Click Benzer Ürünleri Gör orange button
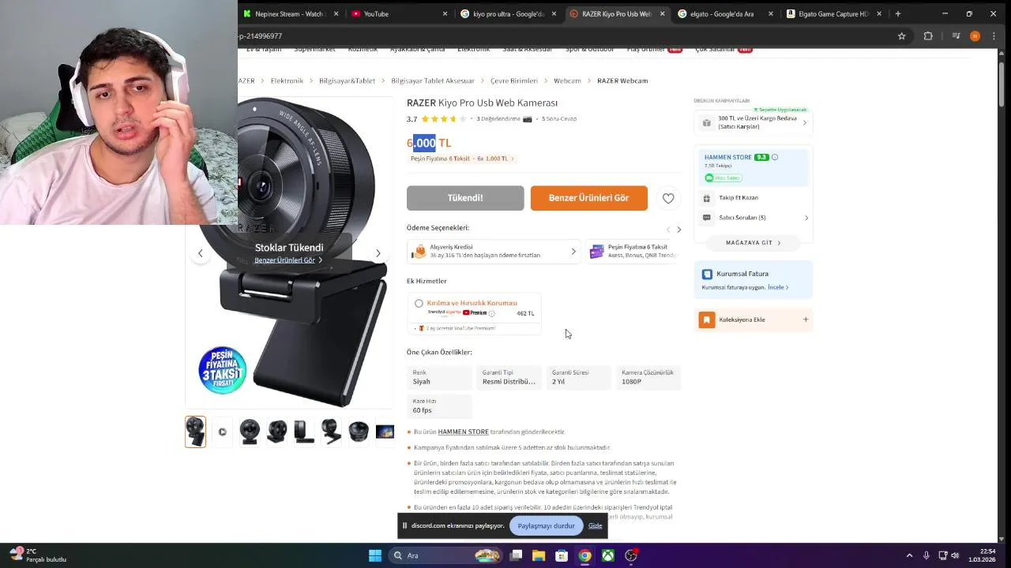Image resolution: width=1011 pixels, height=568 pixels. pyautogui.click(x=588, y=198)
